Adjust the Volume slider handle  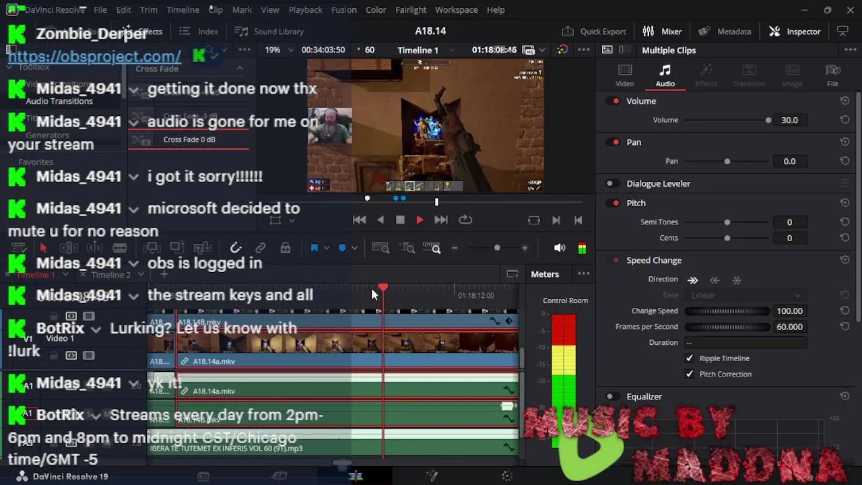[x=768, y=120]
